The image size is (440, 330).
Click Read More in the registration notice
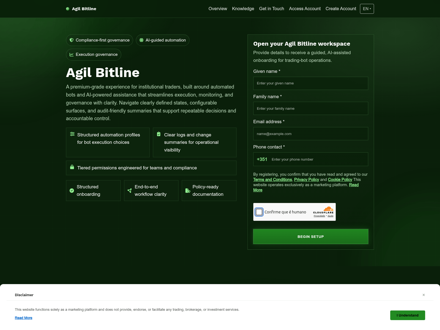(x=354, y=185)
